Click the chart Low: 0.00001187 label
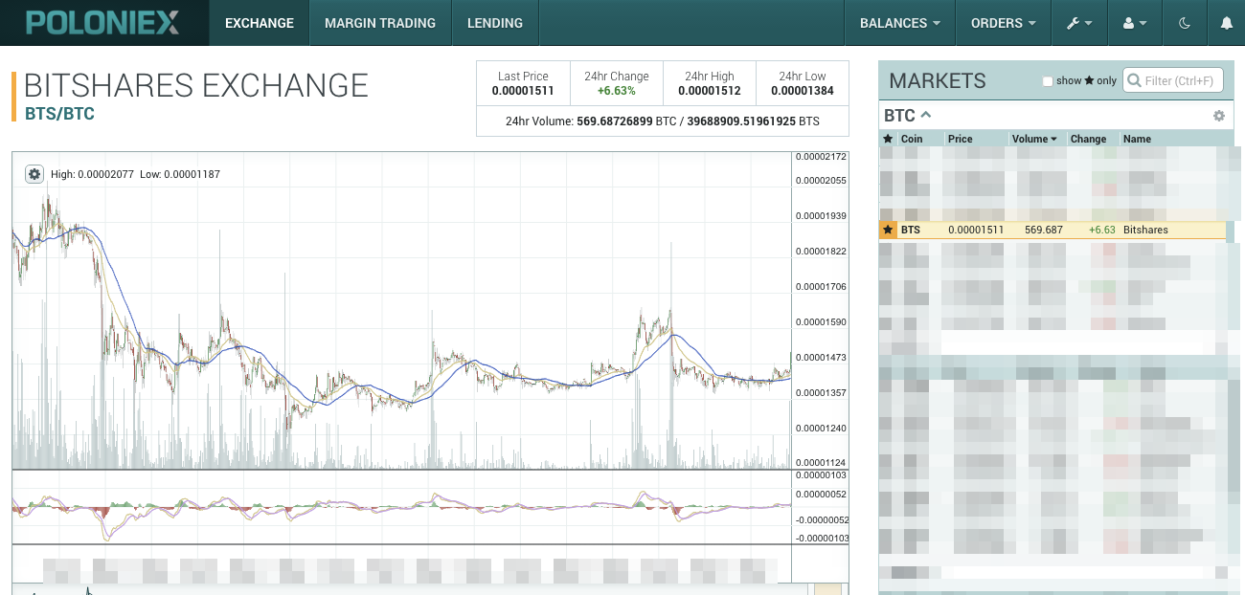1245x595 pixels. click(x=180, y=175)
